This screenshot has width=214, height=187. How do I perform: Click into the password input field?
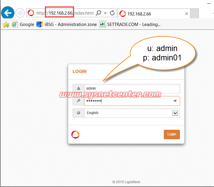(128, 101)
